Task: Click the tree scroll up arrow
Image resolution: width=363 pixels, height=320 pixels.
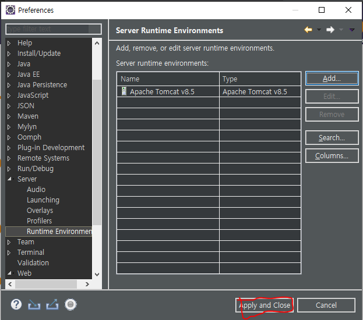Action: click(x=97, y=43)
